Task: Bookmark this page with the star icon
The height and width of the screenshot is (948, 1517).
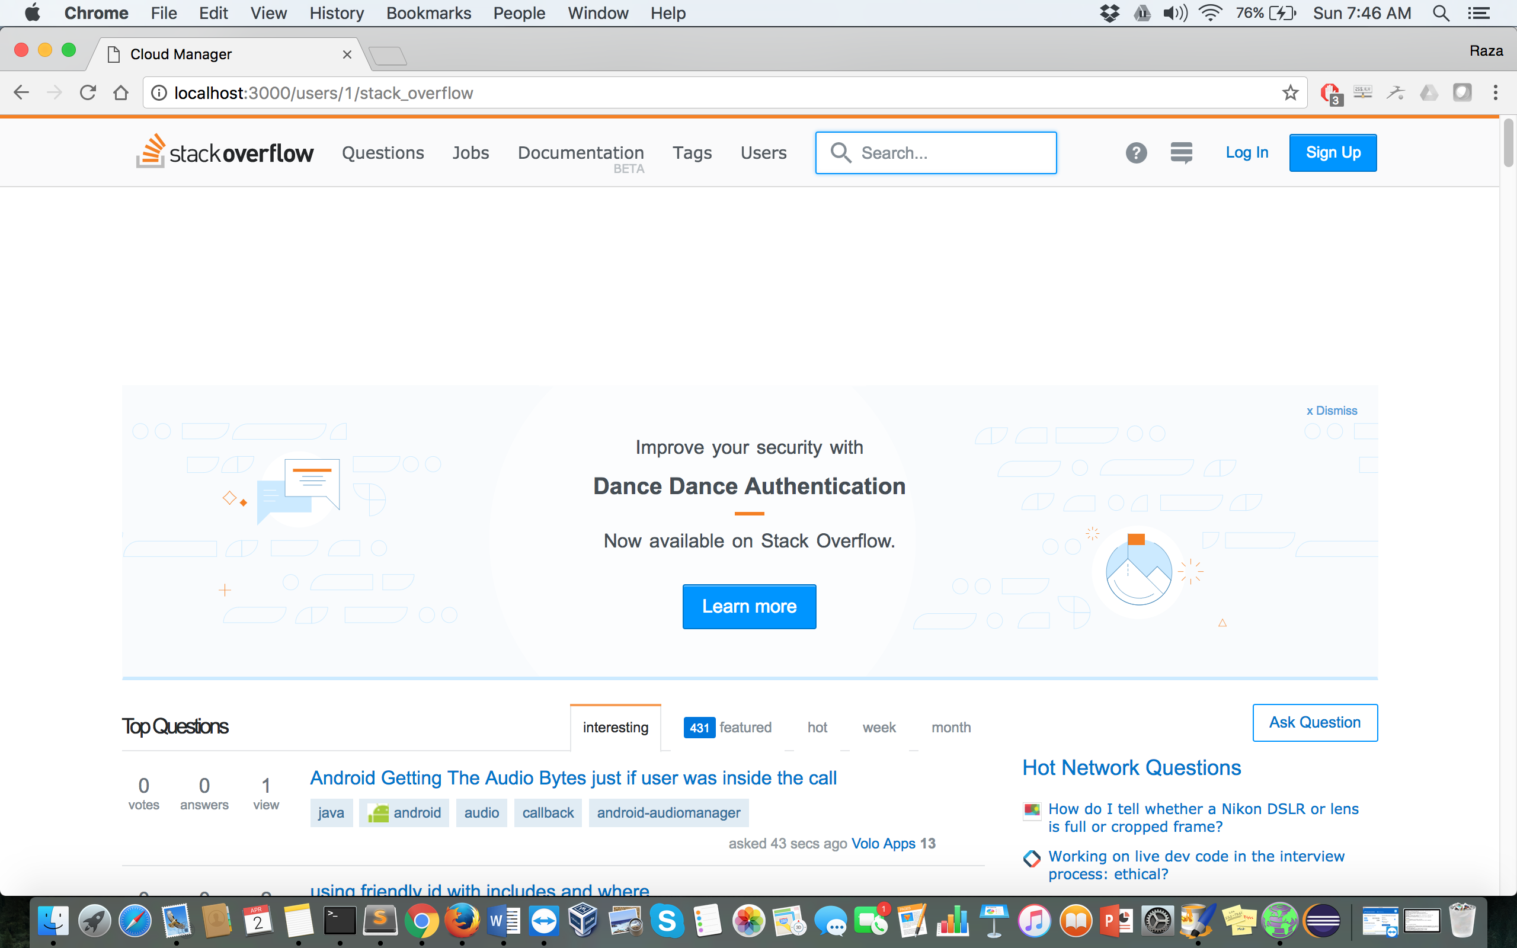Action: point(1290,93)
